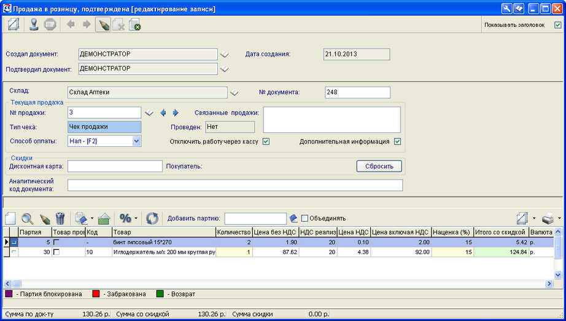Tick Товар пров checkbox in Иглодержатель row

pos(56,252)
